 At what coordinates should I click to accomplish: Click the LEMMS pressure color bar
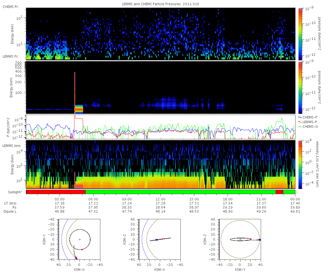300,88
